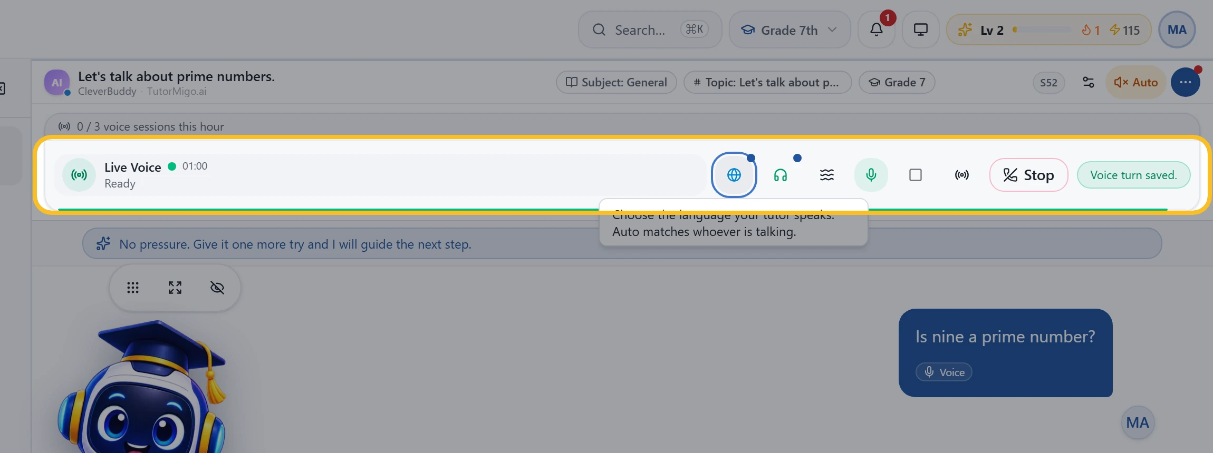Click the Voice tag on the message
The height and width of the screenshot is (453, 1213).
[x=944, y=372]
